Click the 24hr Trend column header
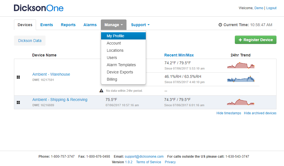The image size is (284, 166). pyautogui.click(x=240, y=55)
